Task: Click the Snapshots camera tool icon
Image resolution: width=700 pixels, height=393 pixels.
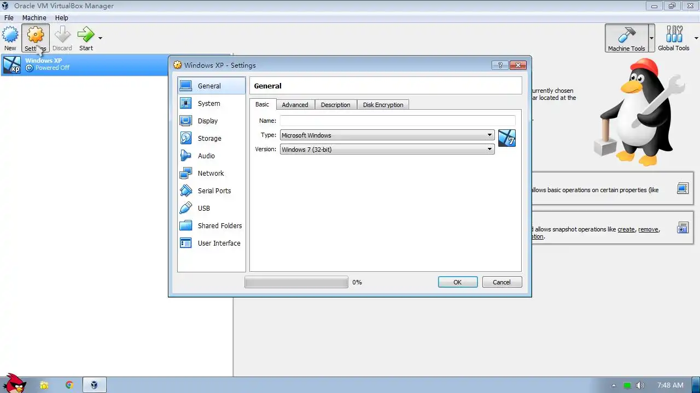Action: pos(682,228)
